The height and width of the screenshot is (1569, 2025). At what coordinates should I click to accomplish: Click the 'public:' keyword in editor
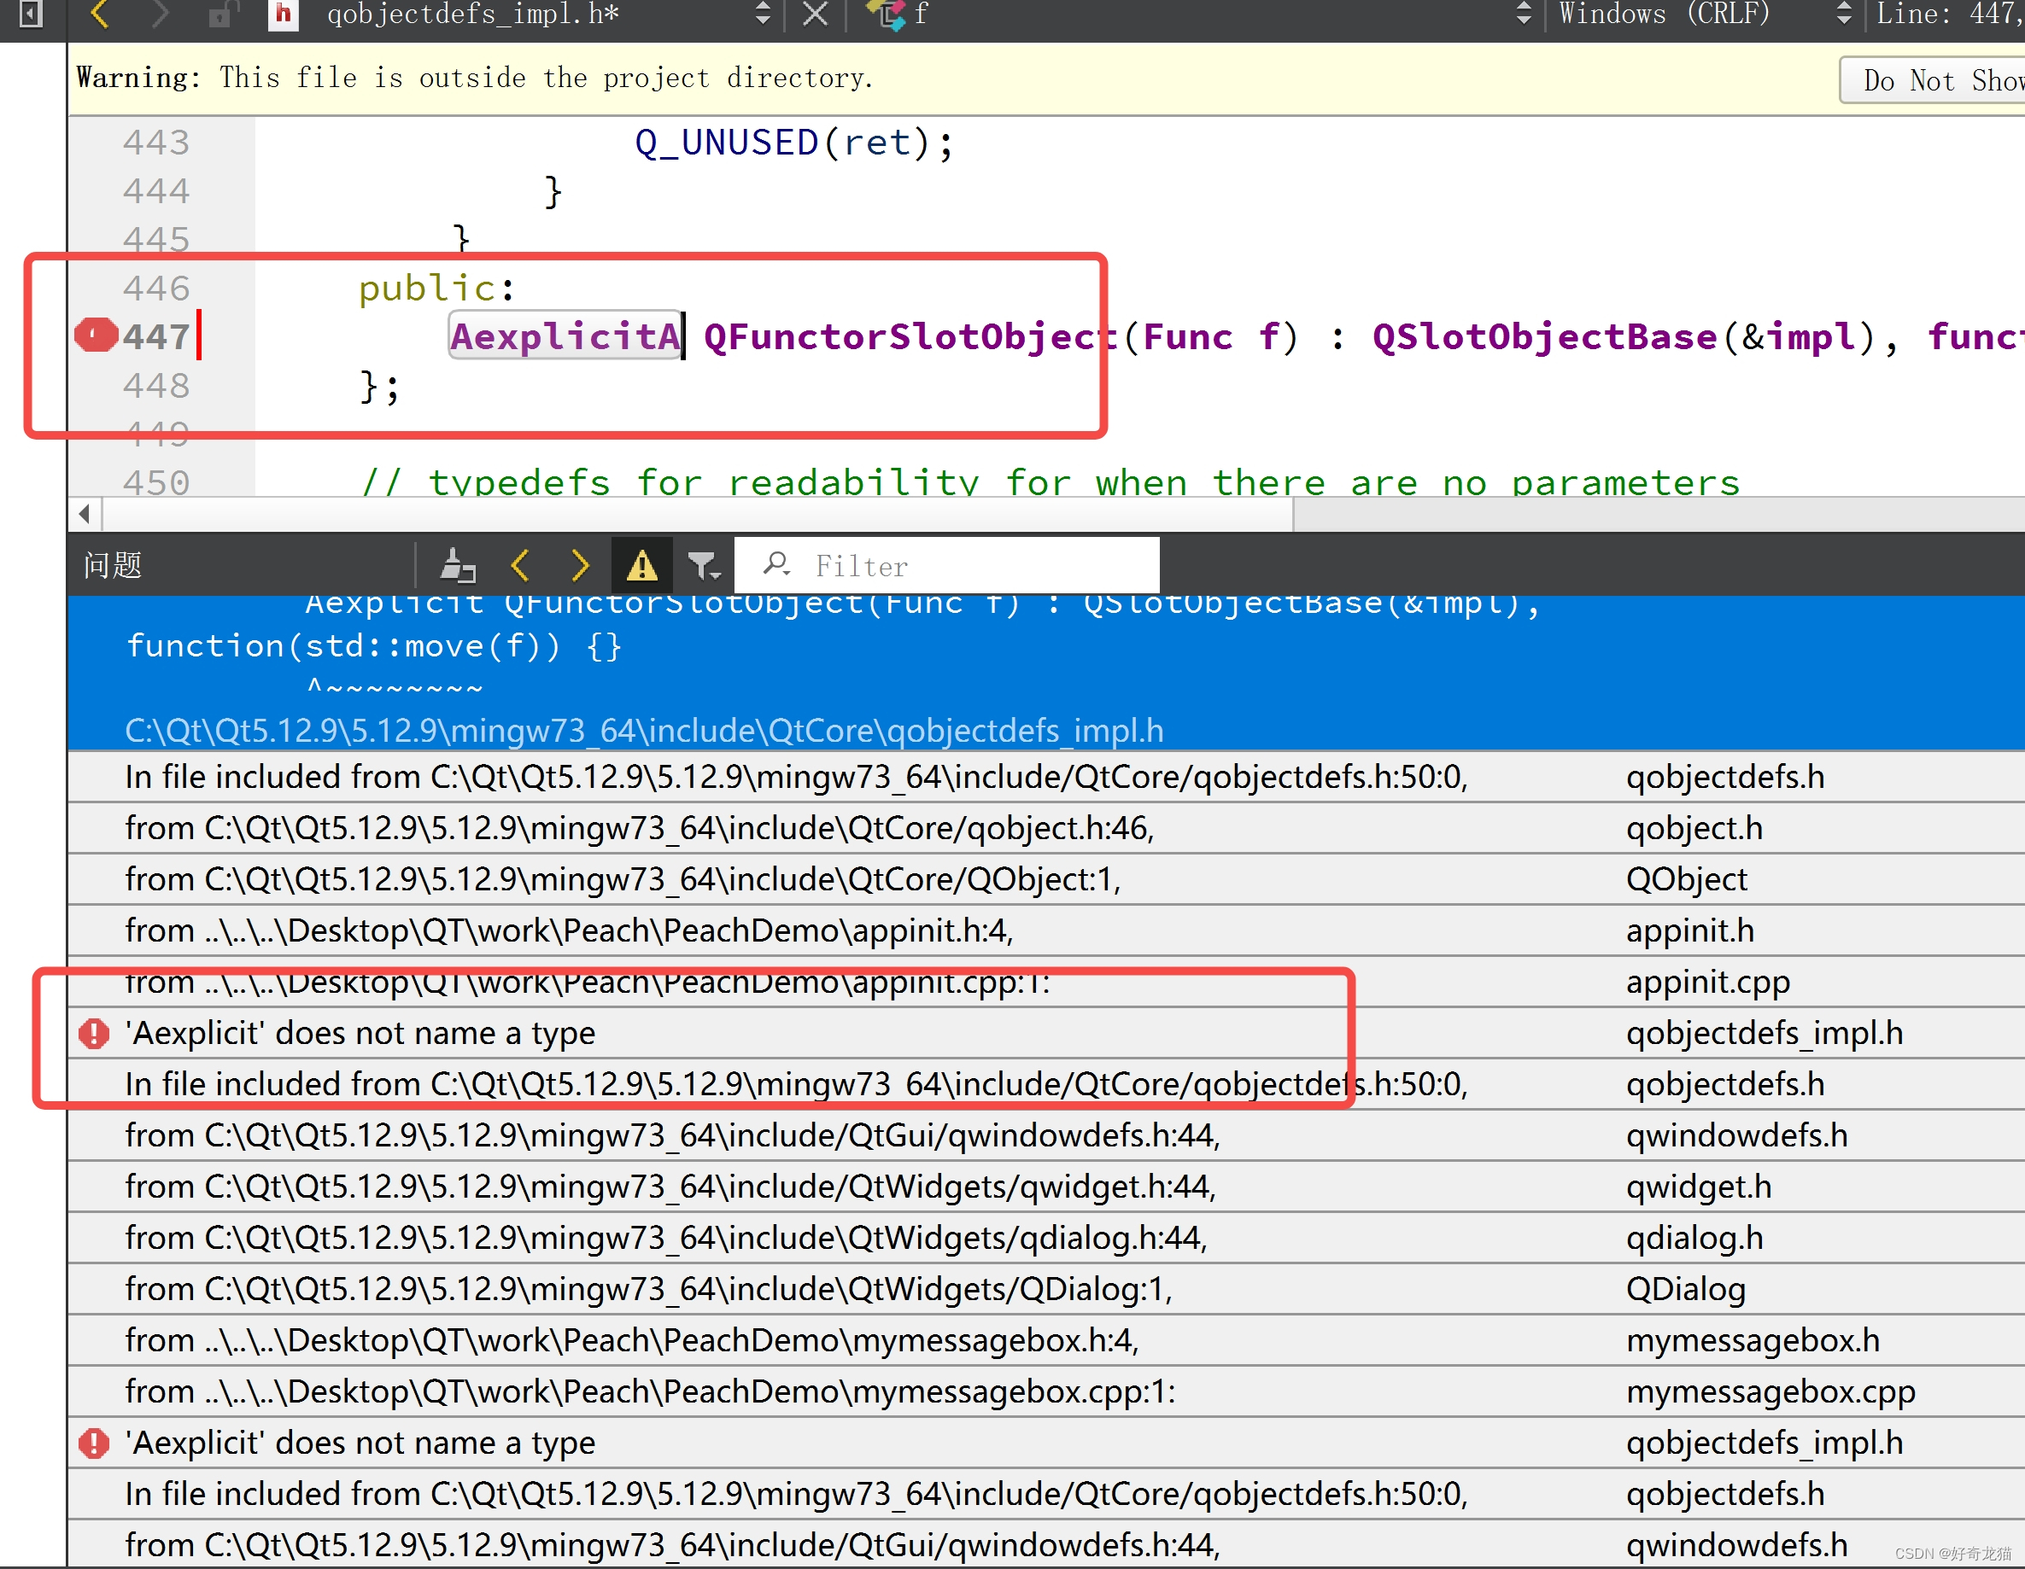[x=436, y=289]
